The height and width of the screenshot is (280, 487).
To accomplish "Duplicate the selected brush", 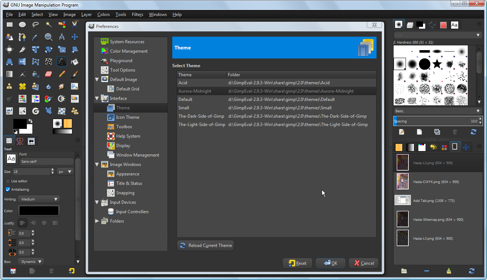I will (437, 132).
